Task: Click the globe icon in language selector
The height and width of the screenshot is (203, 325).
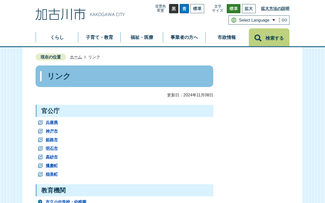Action: point(234,20)
